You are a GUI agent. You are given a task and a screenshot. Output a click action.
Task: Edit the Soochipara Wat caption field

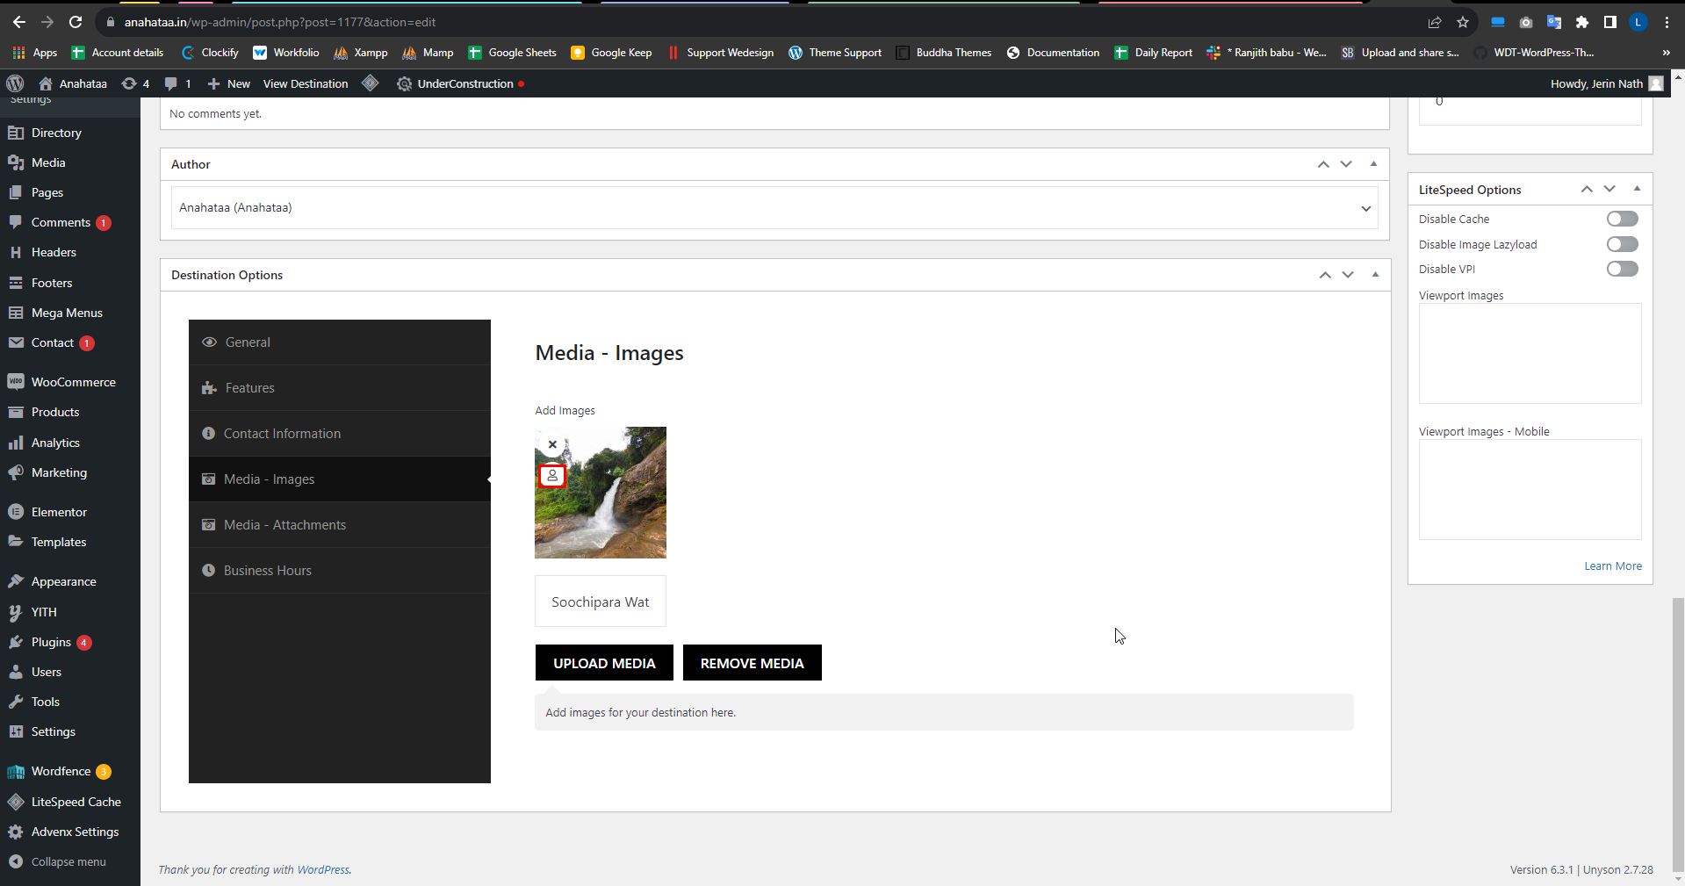601,601
